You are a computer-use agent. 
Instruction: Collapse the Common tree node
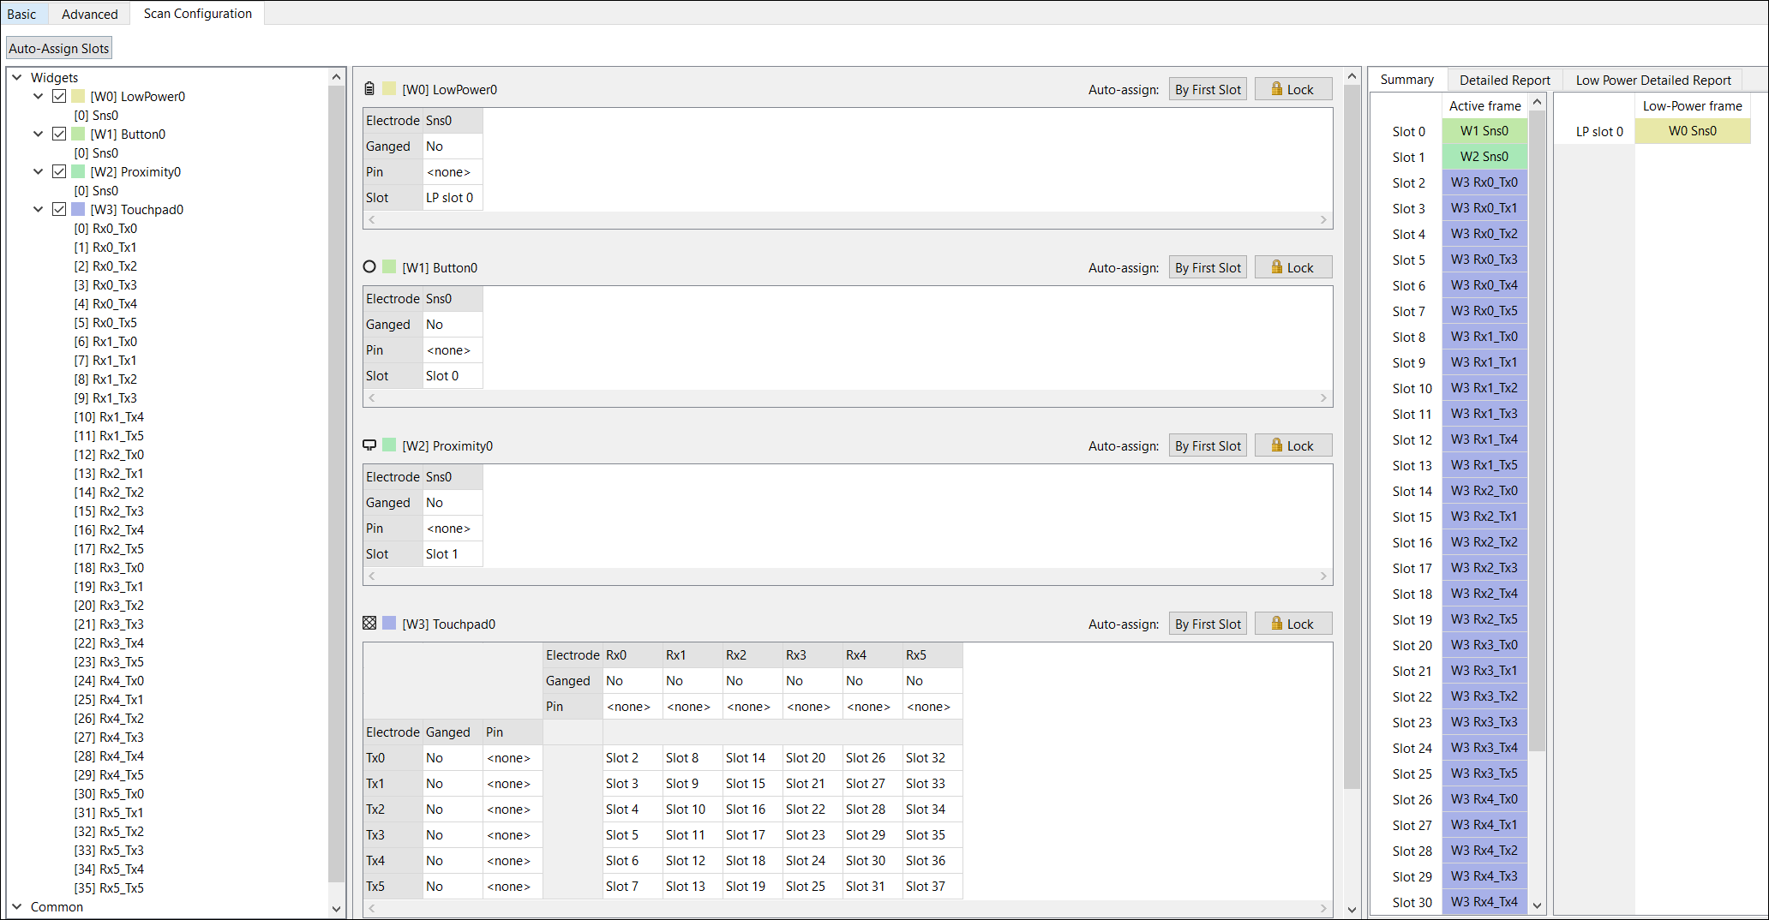click(x=17, y=906)
